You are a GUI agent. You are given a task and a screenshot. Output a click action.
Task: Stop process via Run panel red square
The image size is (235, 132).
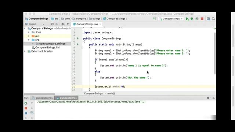pos(26,108)
